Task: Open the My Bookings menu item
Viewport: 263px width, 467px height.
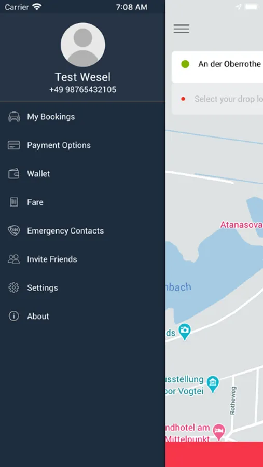Action: [x=82, y=116]
